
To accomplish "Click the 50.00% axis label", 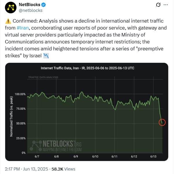I will click(x=21, y=123).
